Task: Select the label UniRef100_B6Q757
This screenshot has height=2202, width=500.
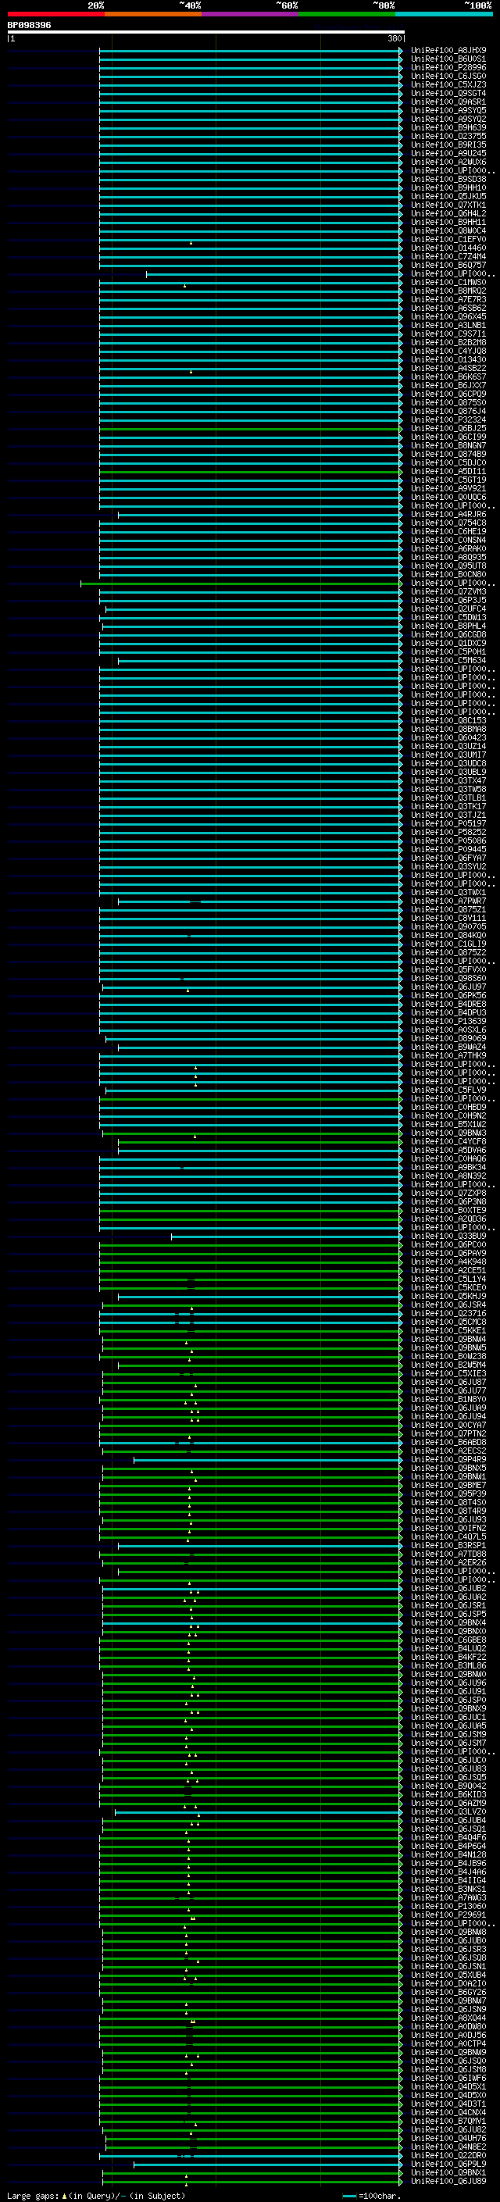Action: pos(448,265)
